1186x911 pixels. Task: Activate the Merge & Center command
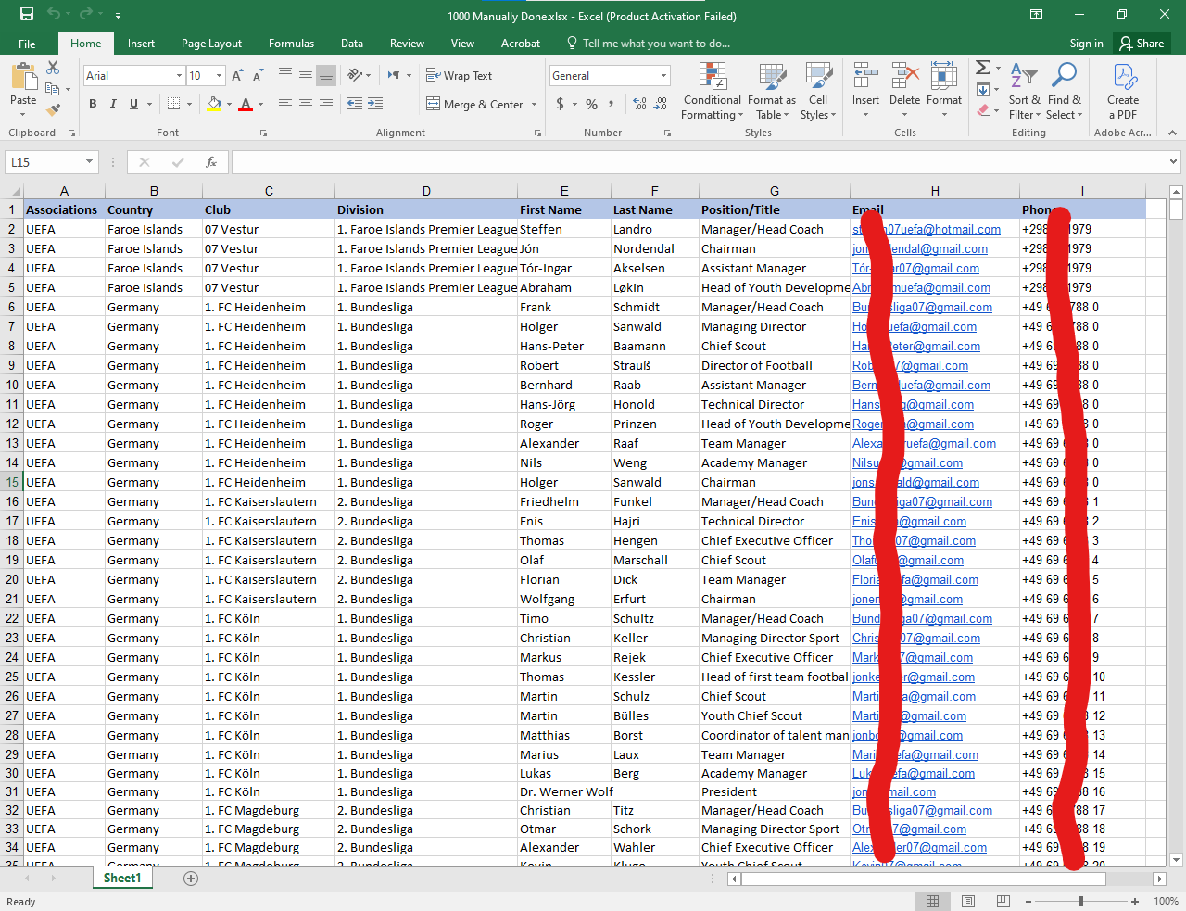tap(475, 104)
